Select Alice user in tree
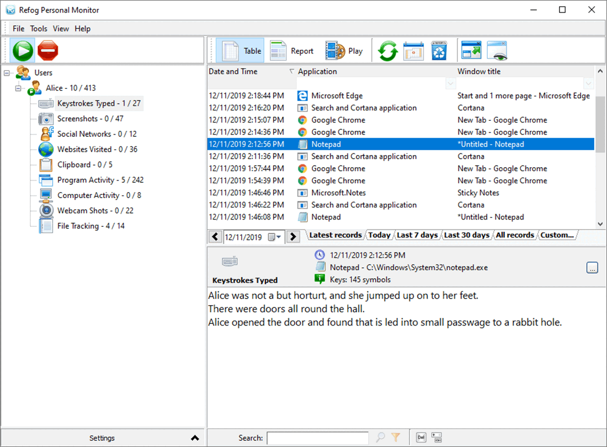This screenshot has height=447, width=607. tap(71, 88)
